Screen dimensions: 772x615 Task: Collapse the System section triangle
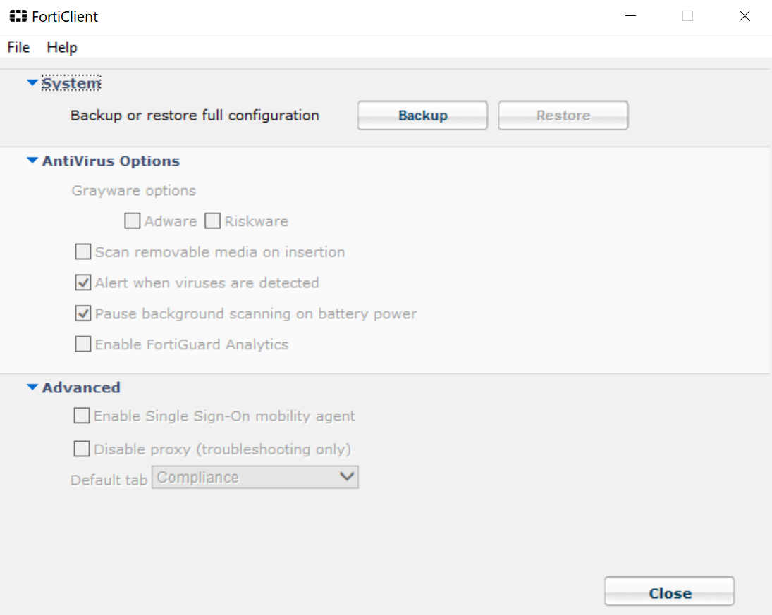click(32, 82)
